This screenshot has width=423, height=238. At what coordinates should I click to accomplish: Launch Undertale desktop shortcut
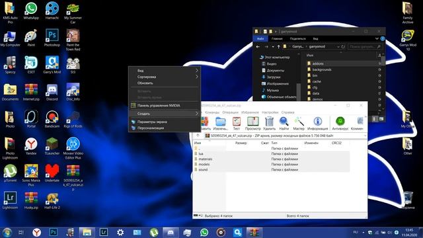[x=52, y=173]
